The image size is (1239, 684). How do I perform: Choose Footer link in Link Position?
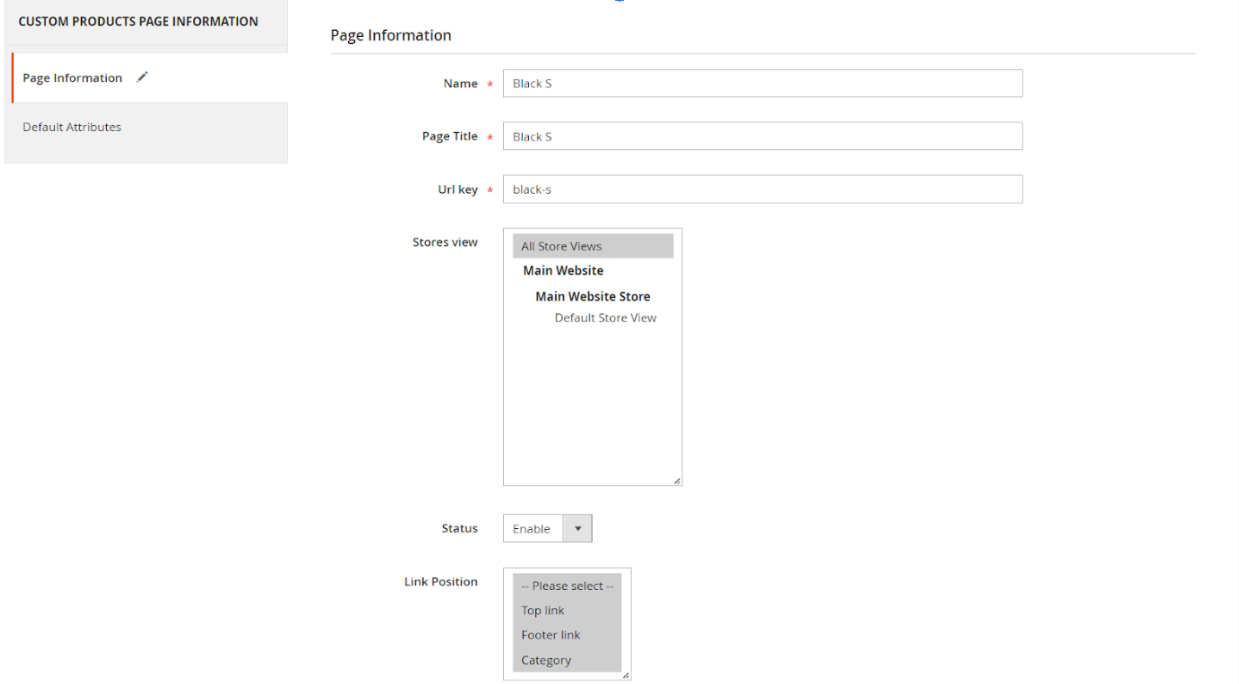551,635
